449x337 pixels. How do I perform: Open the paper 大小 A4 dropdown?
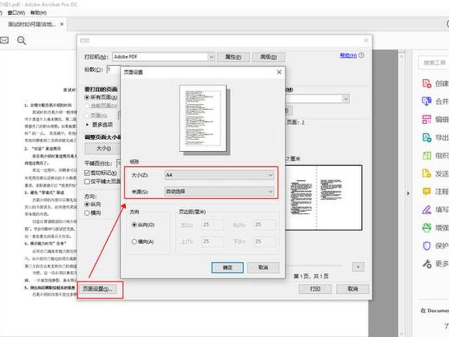pos(219,175)
